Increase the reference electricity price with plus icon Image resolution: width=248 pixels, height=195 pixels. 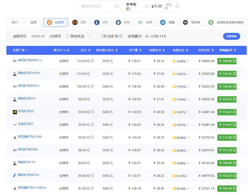(x=177, y=6)
